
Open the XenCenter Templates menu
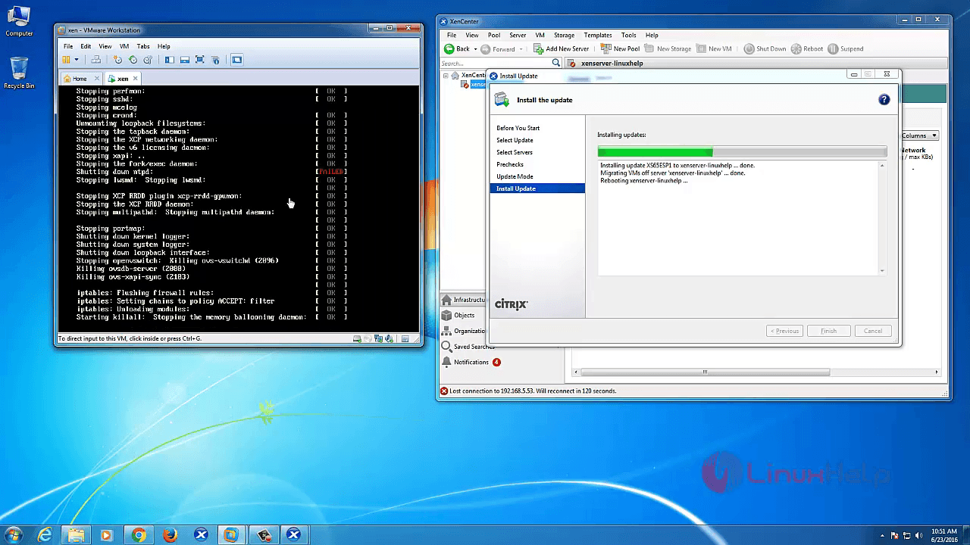point(598,35)
